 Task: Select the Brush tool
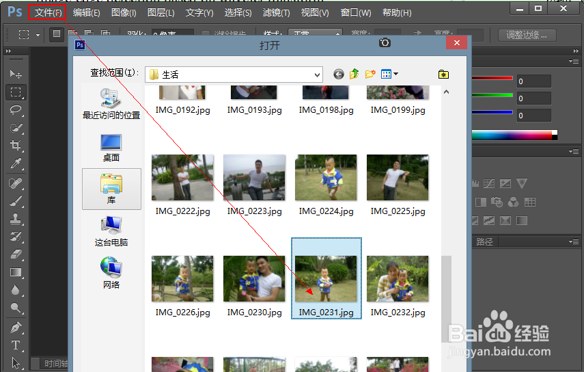click(x=16, y=201)
